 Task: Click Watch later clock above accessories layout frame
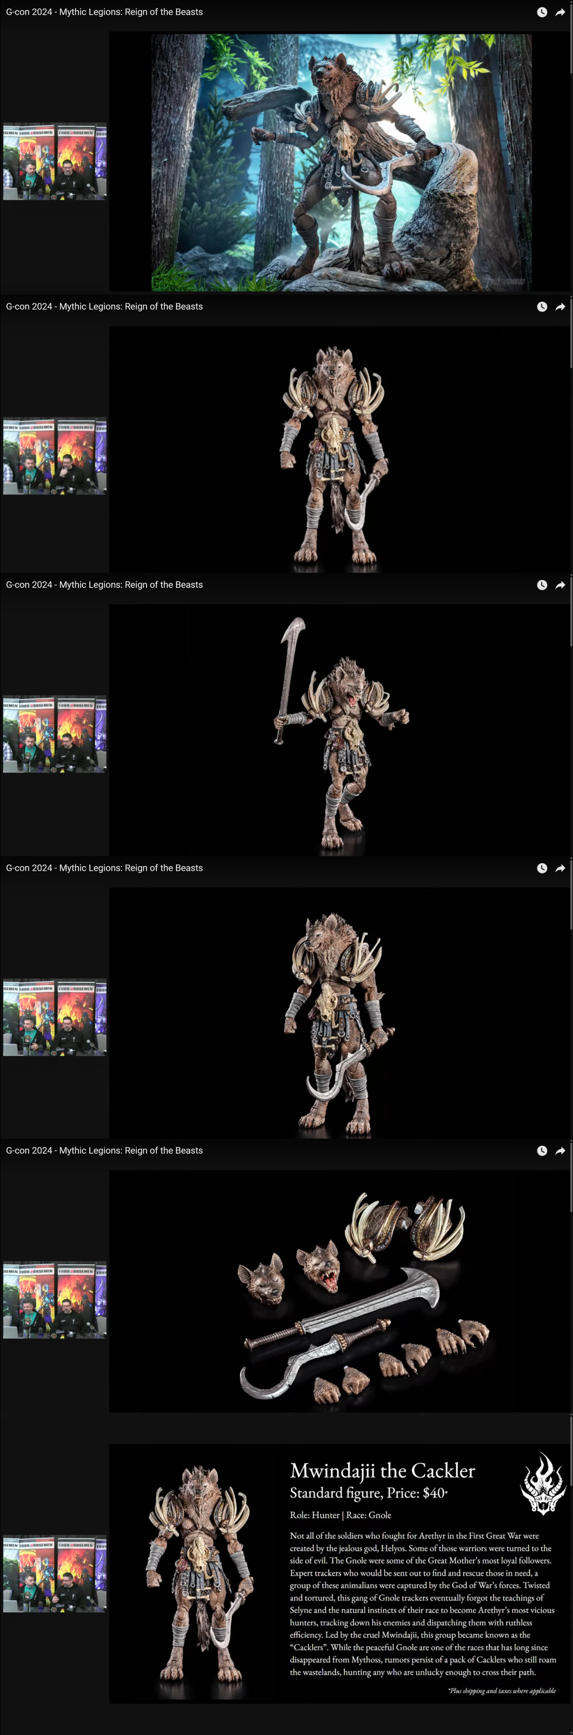[541, 1151]
